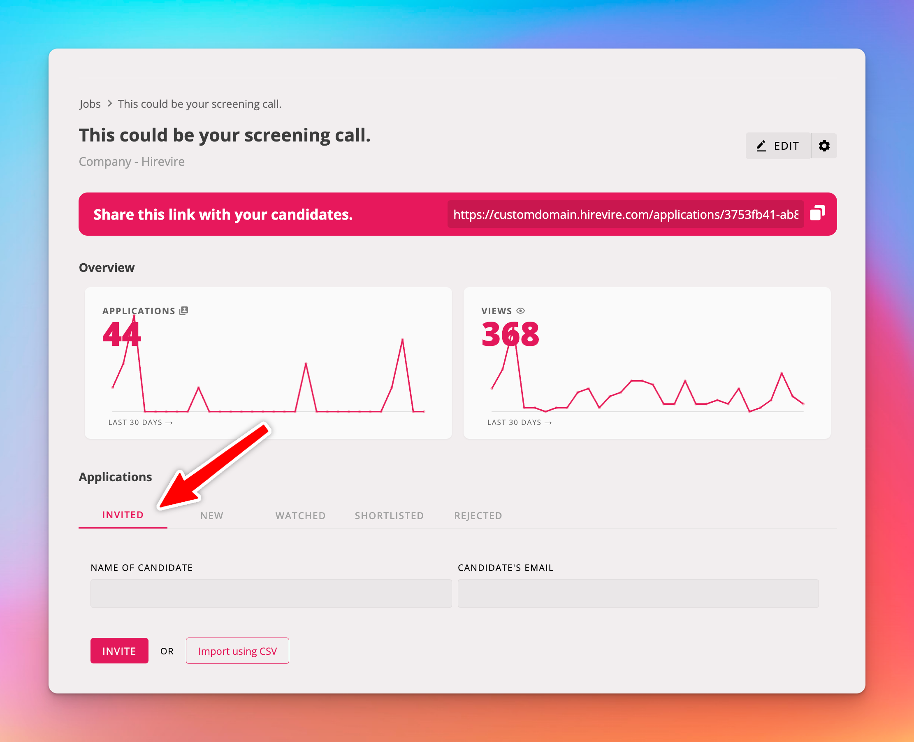The height and width of the screenshot is (742, 914).
Task: Open the gear settings icon
Action: coord(824,146)
